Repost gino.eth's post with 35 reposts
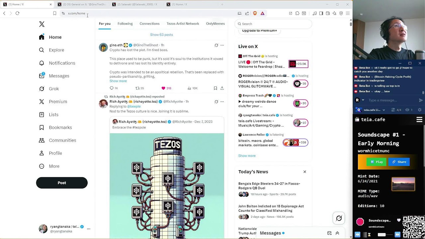 click(x=139, y=88)
